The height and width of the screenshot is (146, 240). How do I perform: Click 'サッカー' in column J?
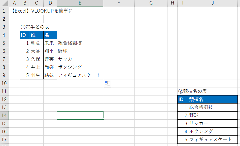213,123
